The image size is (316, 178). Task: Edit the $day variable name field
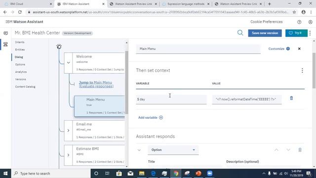[x=171, y=99]
